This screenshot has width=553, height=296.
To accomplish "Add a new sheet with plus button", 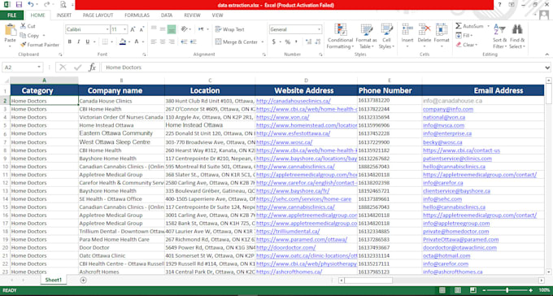I will pos(83,280).
